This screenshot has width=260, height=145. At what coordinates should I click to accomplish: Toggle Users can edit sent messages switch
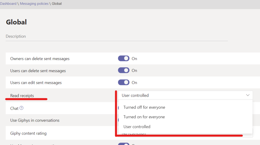[x=124, y=82]
